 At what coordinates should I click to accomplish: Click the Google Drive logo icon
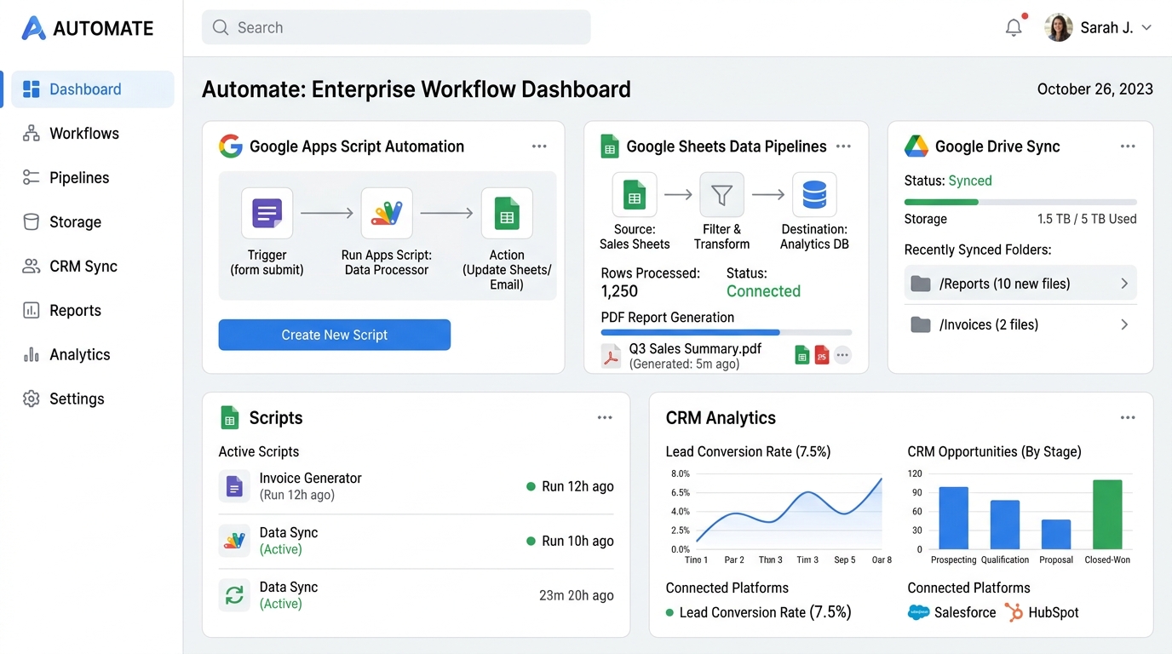coord(916,146)
